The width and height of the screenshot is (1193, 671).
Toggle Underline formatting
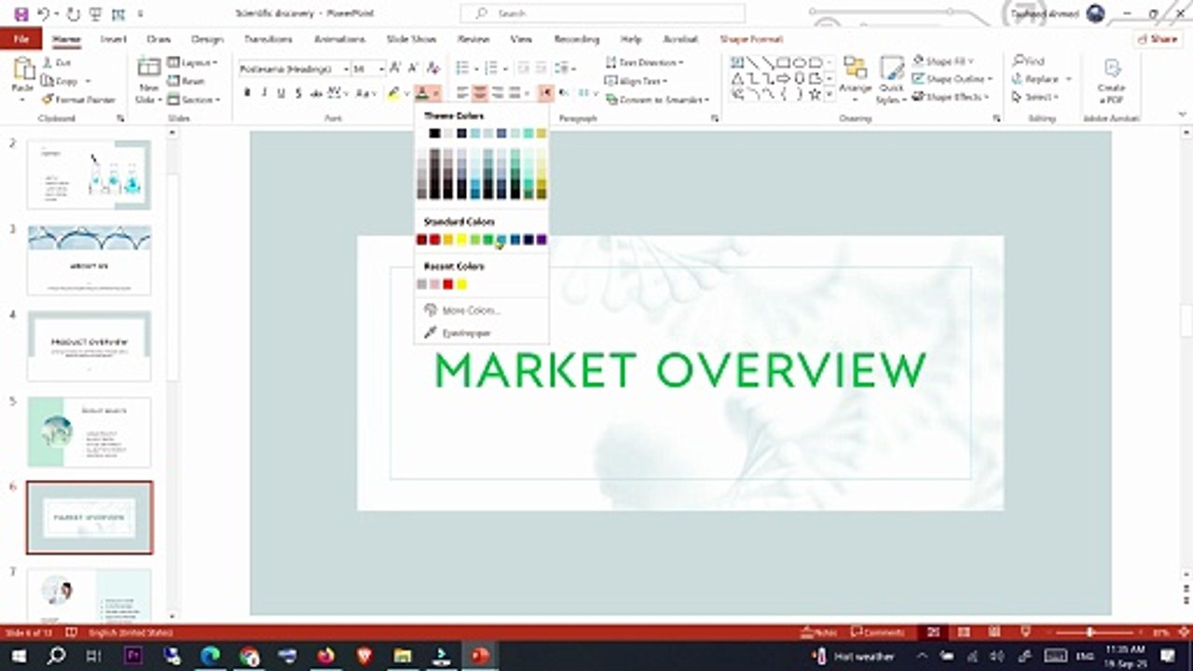click(281, 93)
